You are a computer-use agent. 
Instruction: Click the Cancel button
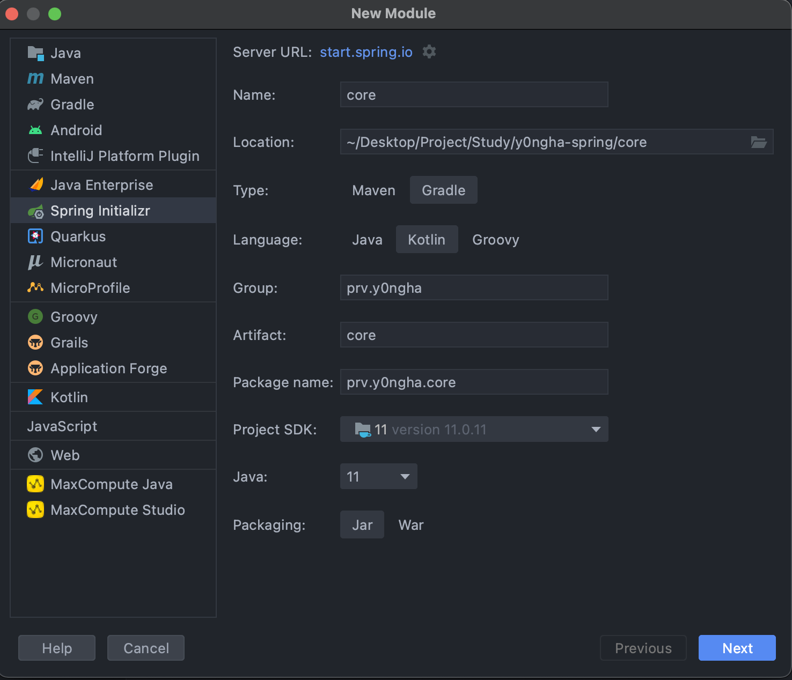pos(146,648)
